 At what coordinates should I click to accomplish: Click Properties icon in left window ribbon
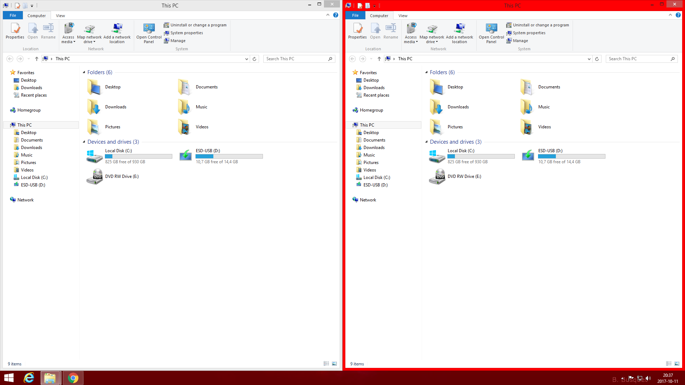pyautogui.click(x=15, y=29)
